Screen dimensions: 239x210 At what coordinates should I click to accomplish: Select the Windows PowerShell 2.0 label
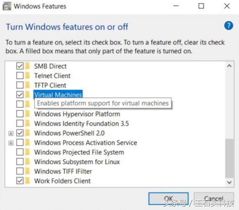click(69, 133)
